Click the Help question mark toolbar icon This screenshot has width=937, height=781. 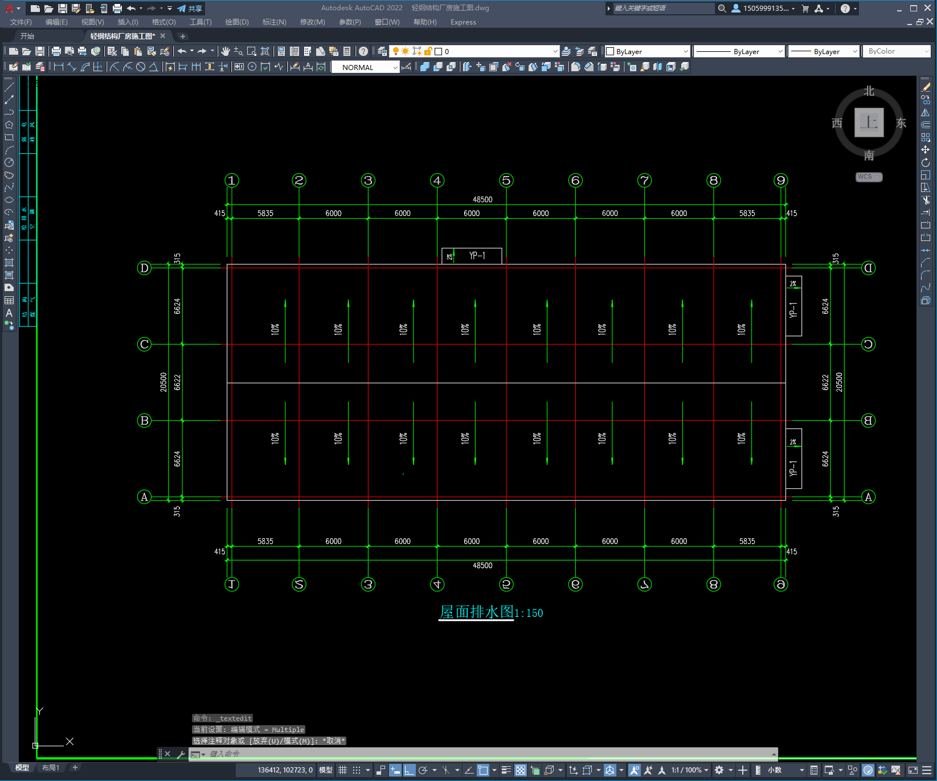point(363,51)
